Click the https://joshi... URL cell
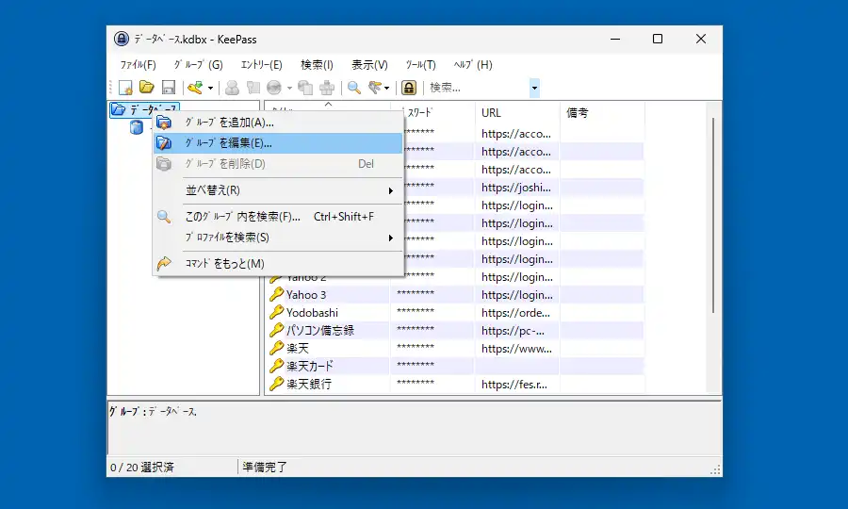This screenshot has width=848, height=509. tap(516, 188)
